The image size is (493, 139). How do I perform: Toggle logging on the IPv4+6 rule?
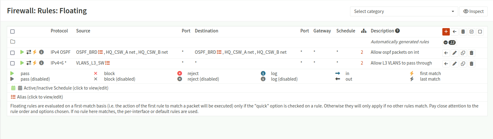[41, 63]
